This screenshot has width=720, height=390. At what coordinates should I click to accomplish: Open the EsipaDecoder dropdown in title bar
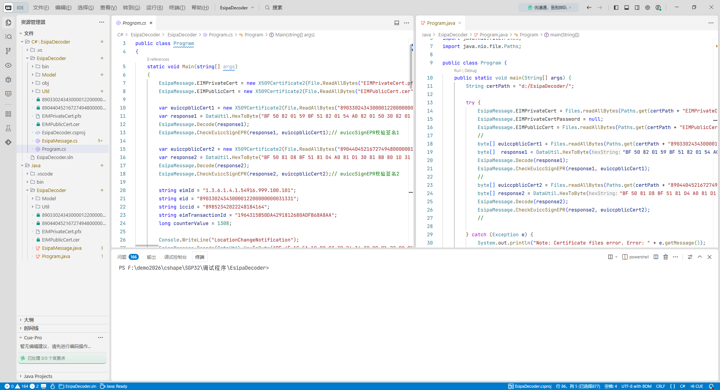coord(237,7)
